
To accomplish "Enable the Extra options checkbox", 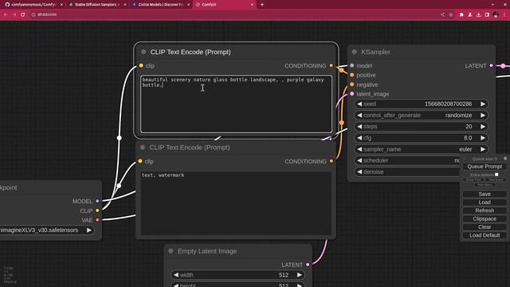I will pos(496,175).
